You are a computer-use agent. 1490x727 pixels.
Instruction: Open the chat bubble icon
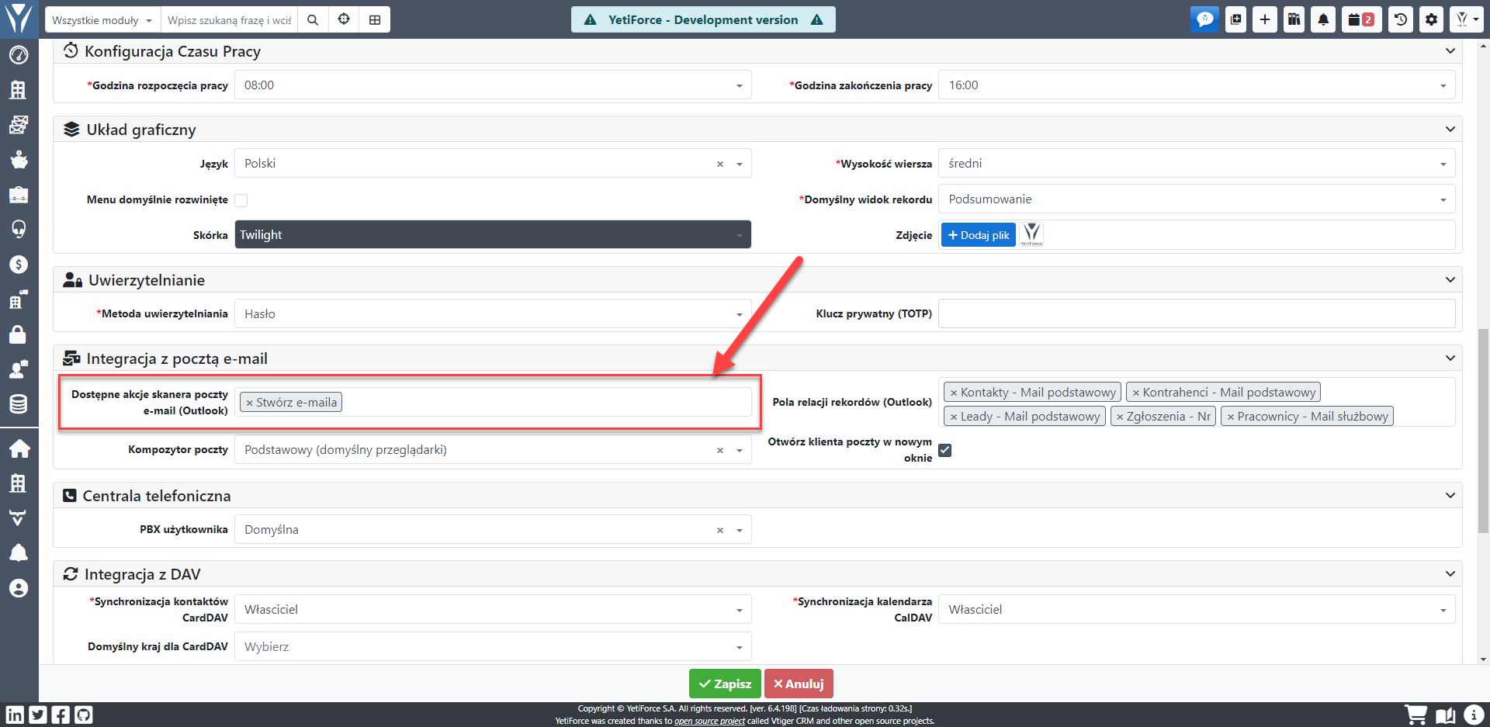(x=1204, y=19)
